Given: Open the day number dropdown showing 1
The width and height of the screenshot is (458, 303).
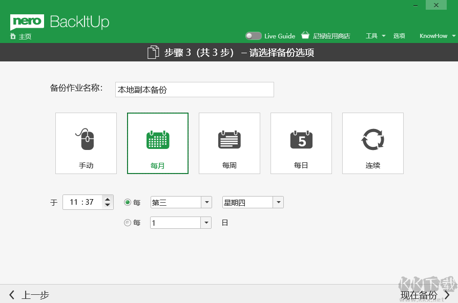Looking at the screenshot, I should click(x=180, y=222).
